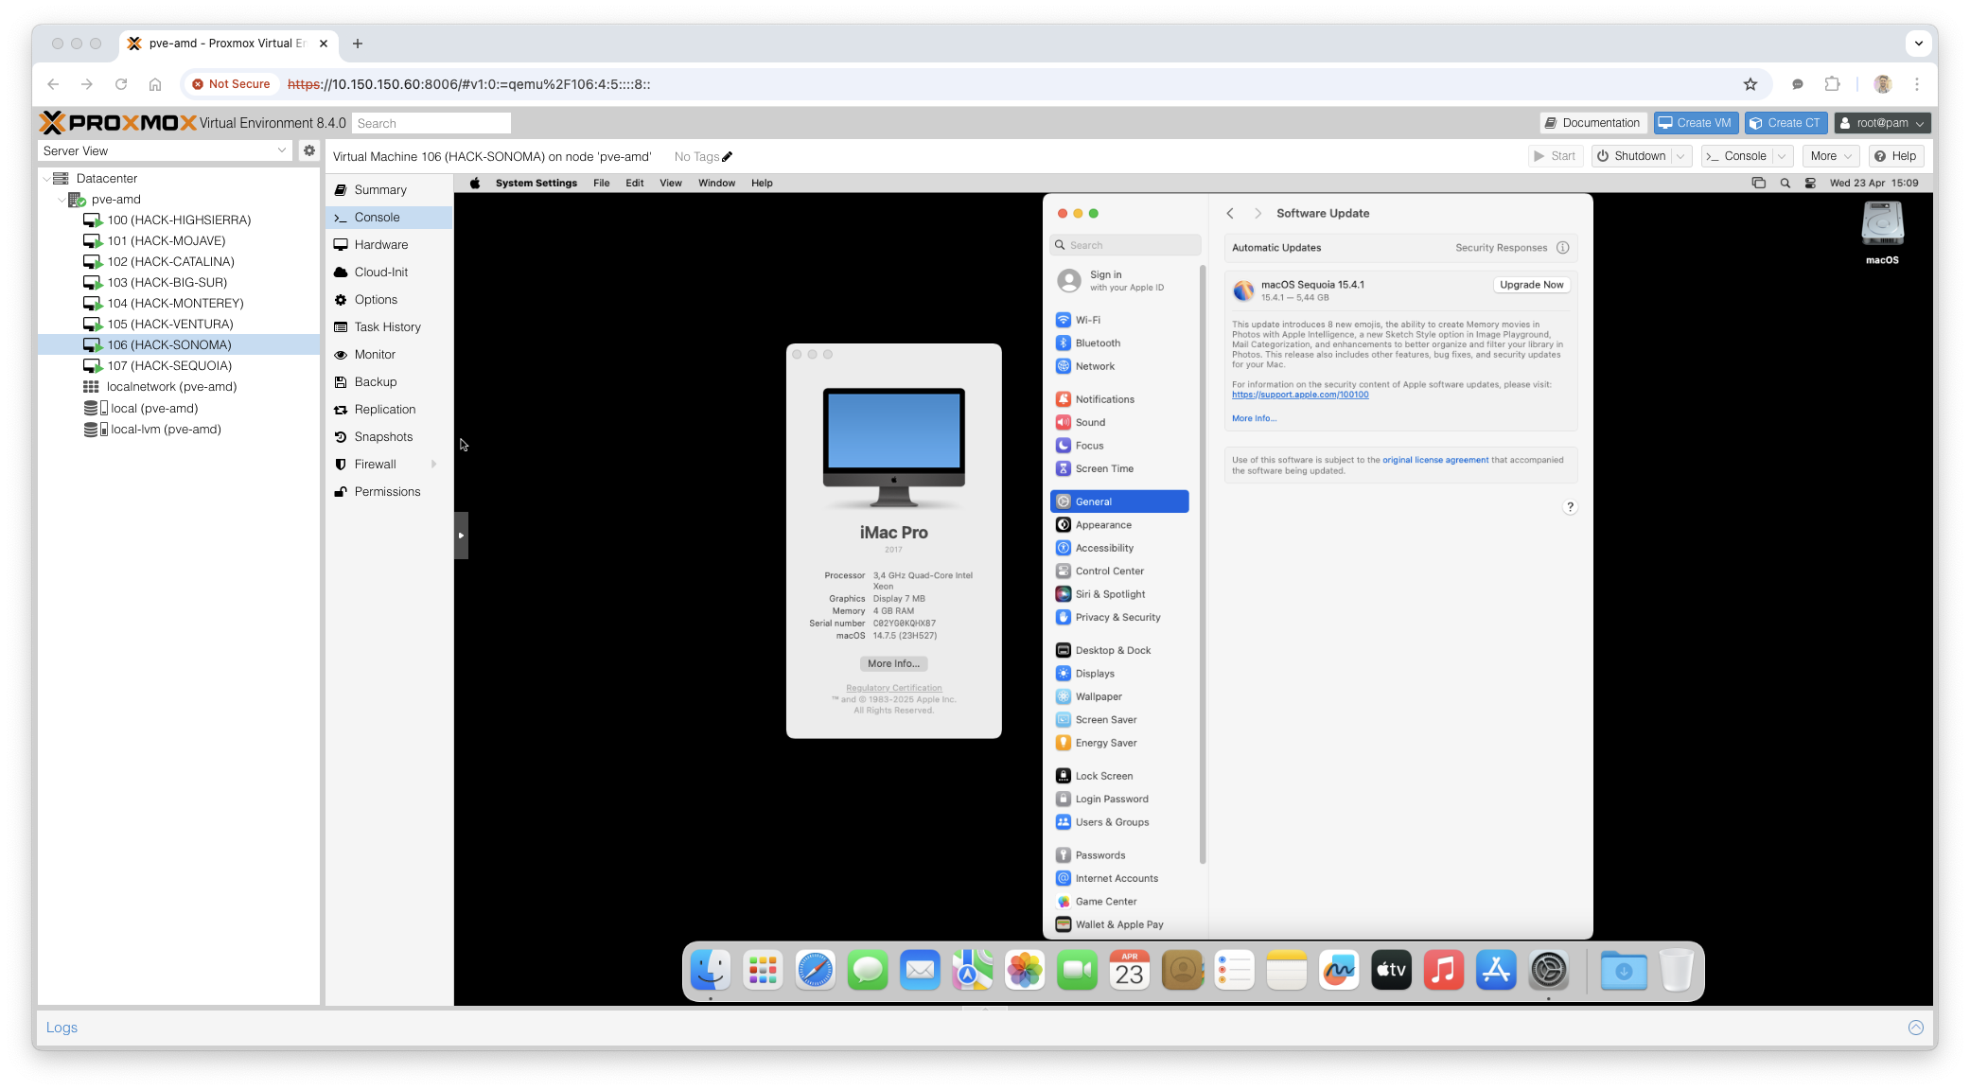The image size is (1970, 1090).
Task: Open the Shutdown button dropdown arrow
Action: click(1680, 156)
